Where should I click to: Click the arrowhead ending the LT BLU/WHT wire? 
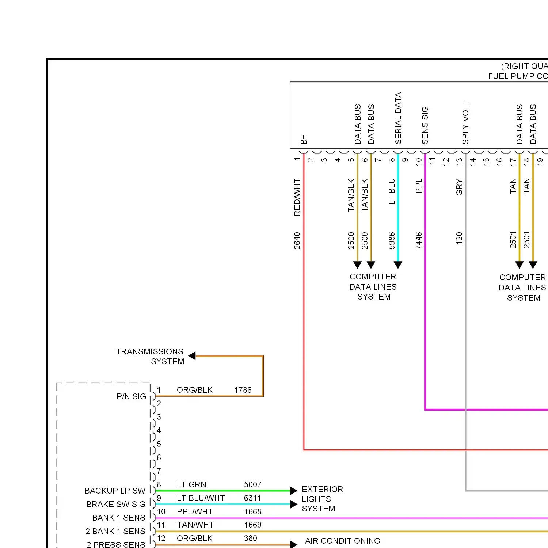tap(294, 504)
